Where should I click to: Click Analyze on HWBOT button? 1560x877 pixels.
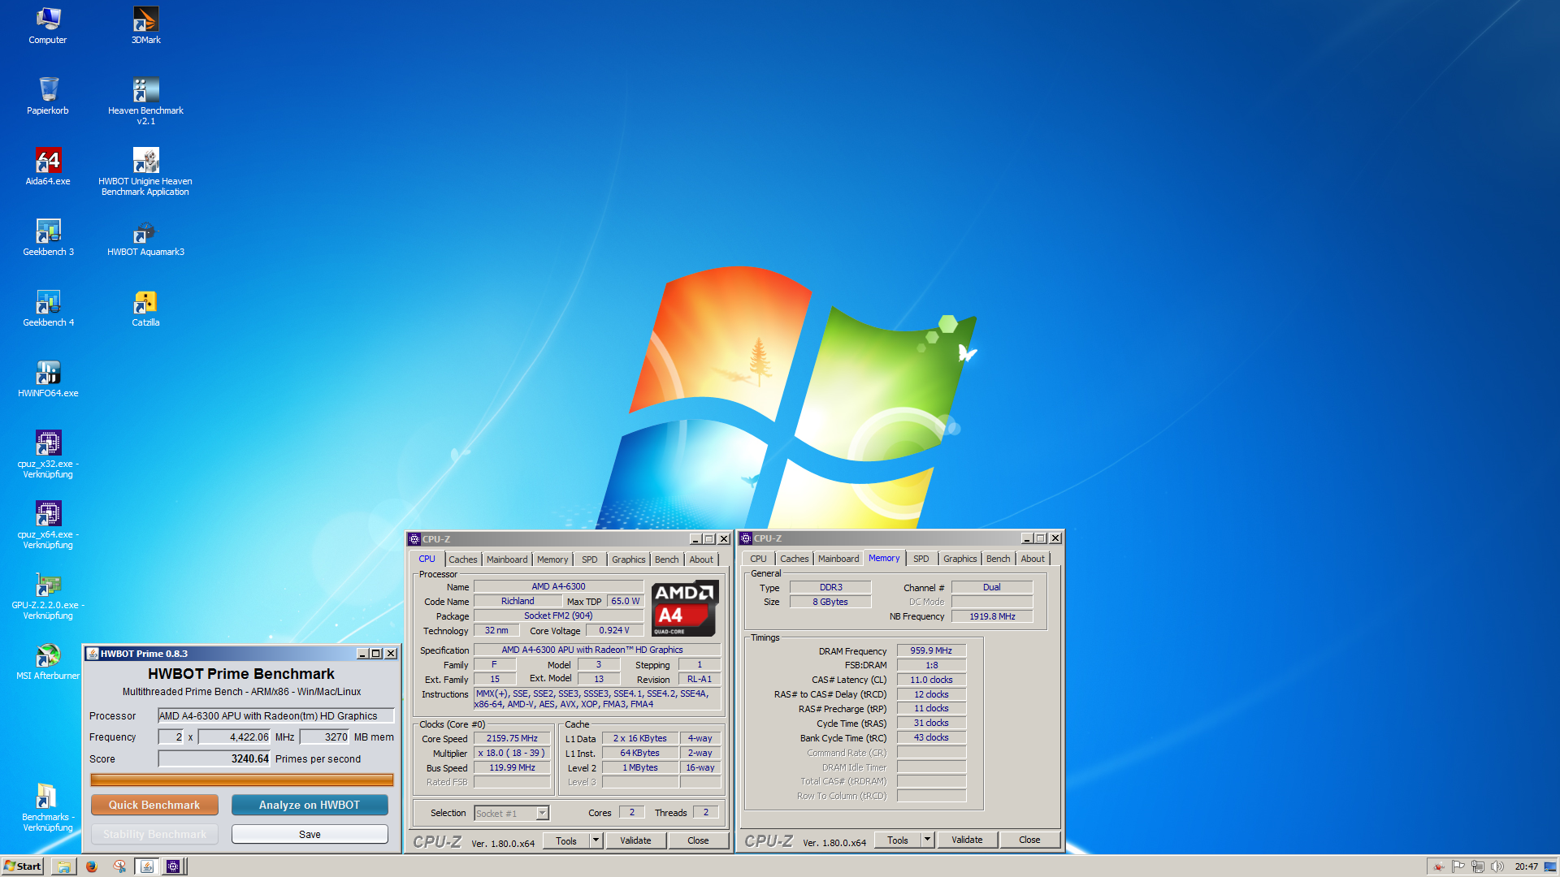(x=310, y=805)
